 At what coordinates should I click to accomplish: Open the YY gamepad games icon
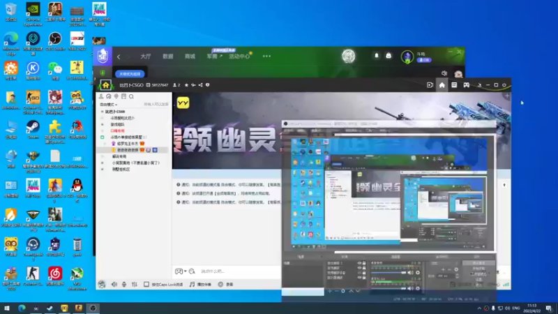pyautogui.click(x=466, y=85)
